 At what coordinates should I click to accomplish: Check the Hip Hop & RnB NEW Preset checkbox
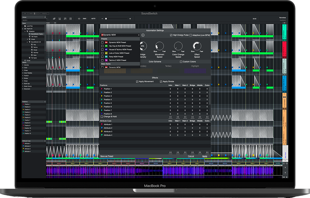(102, 46)
